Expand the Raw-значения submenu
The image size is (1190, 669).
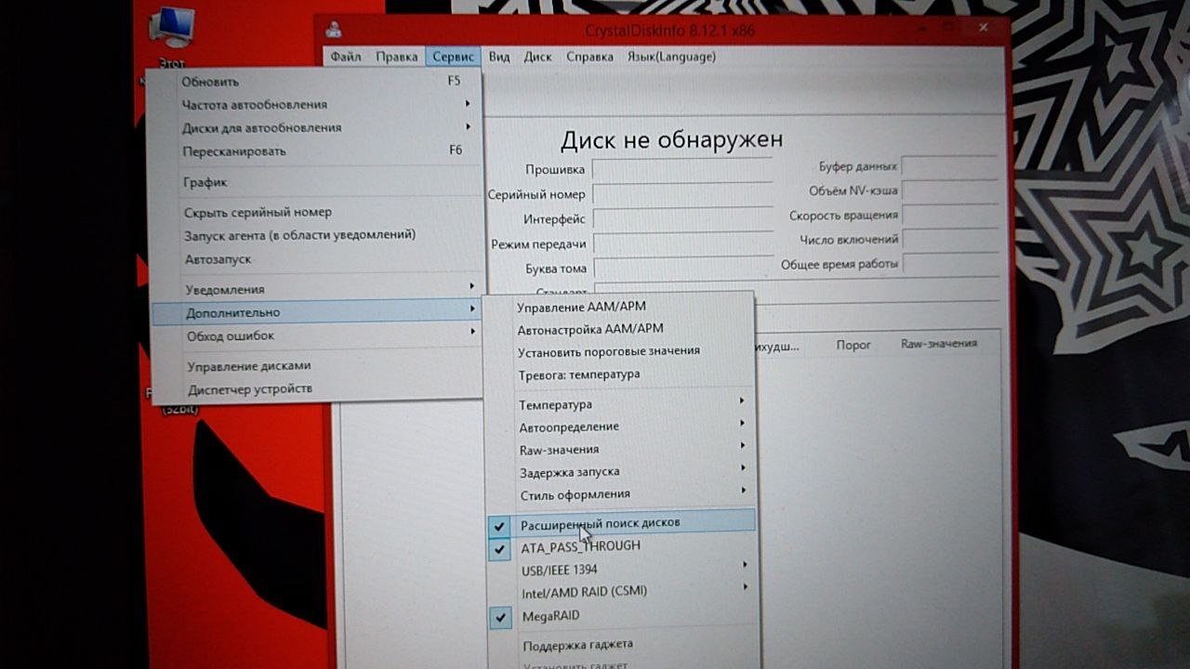pos(621,450)
